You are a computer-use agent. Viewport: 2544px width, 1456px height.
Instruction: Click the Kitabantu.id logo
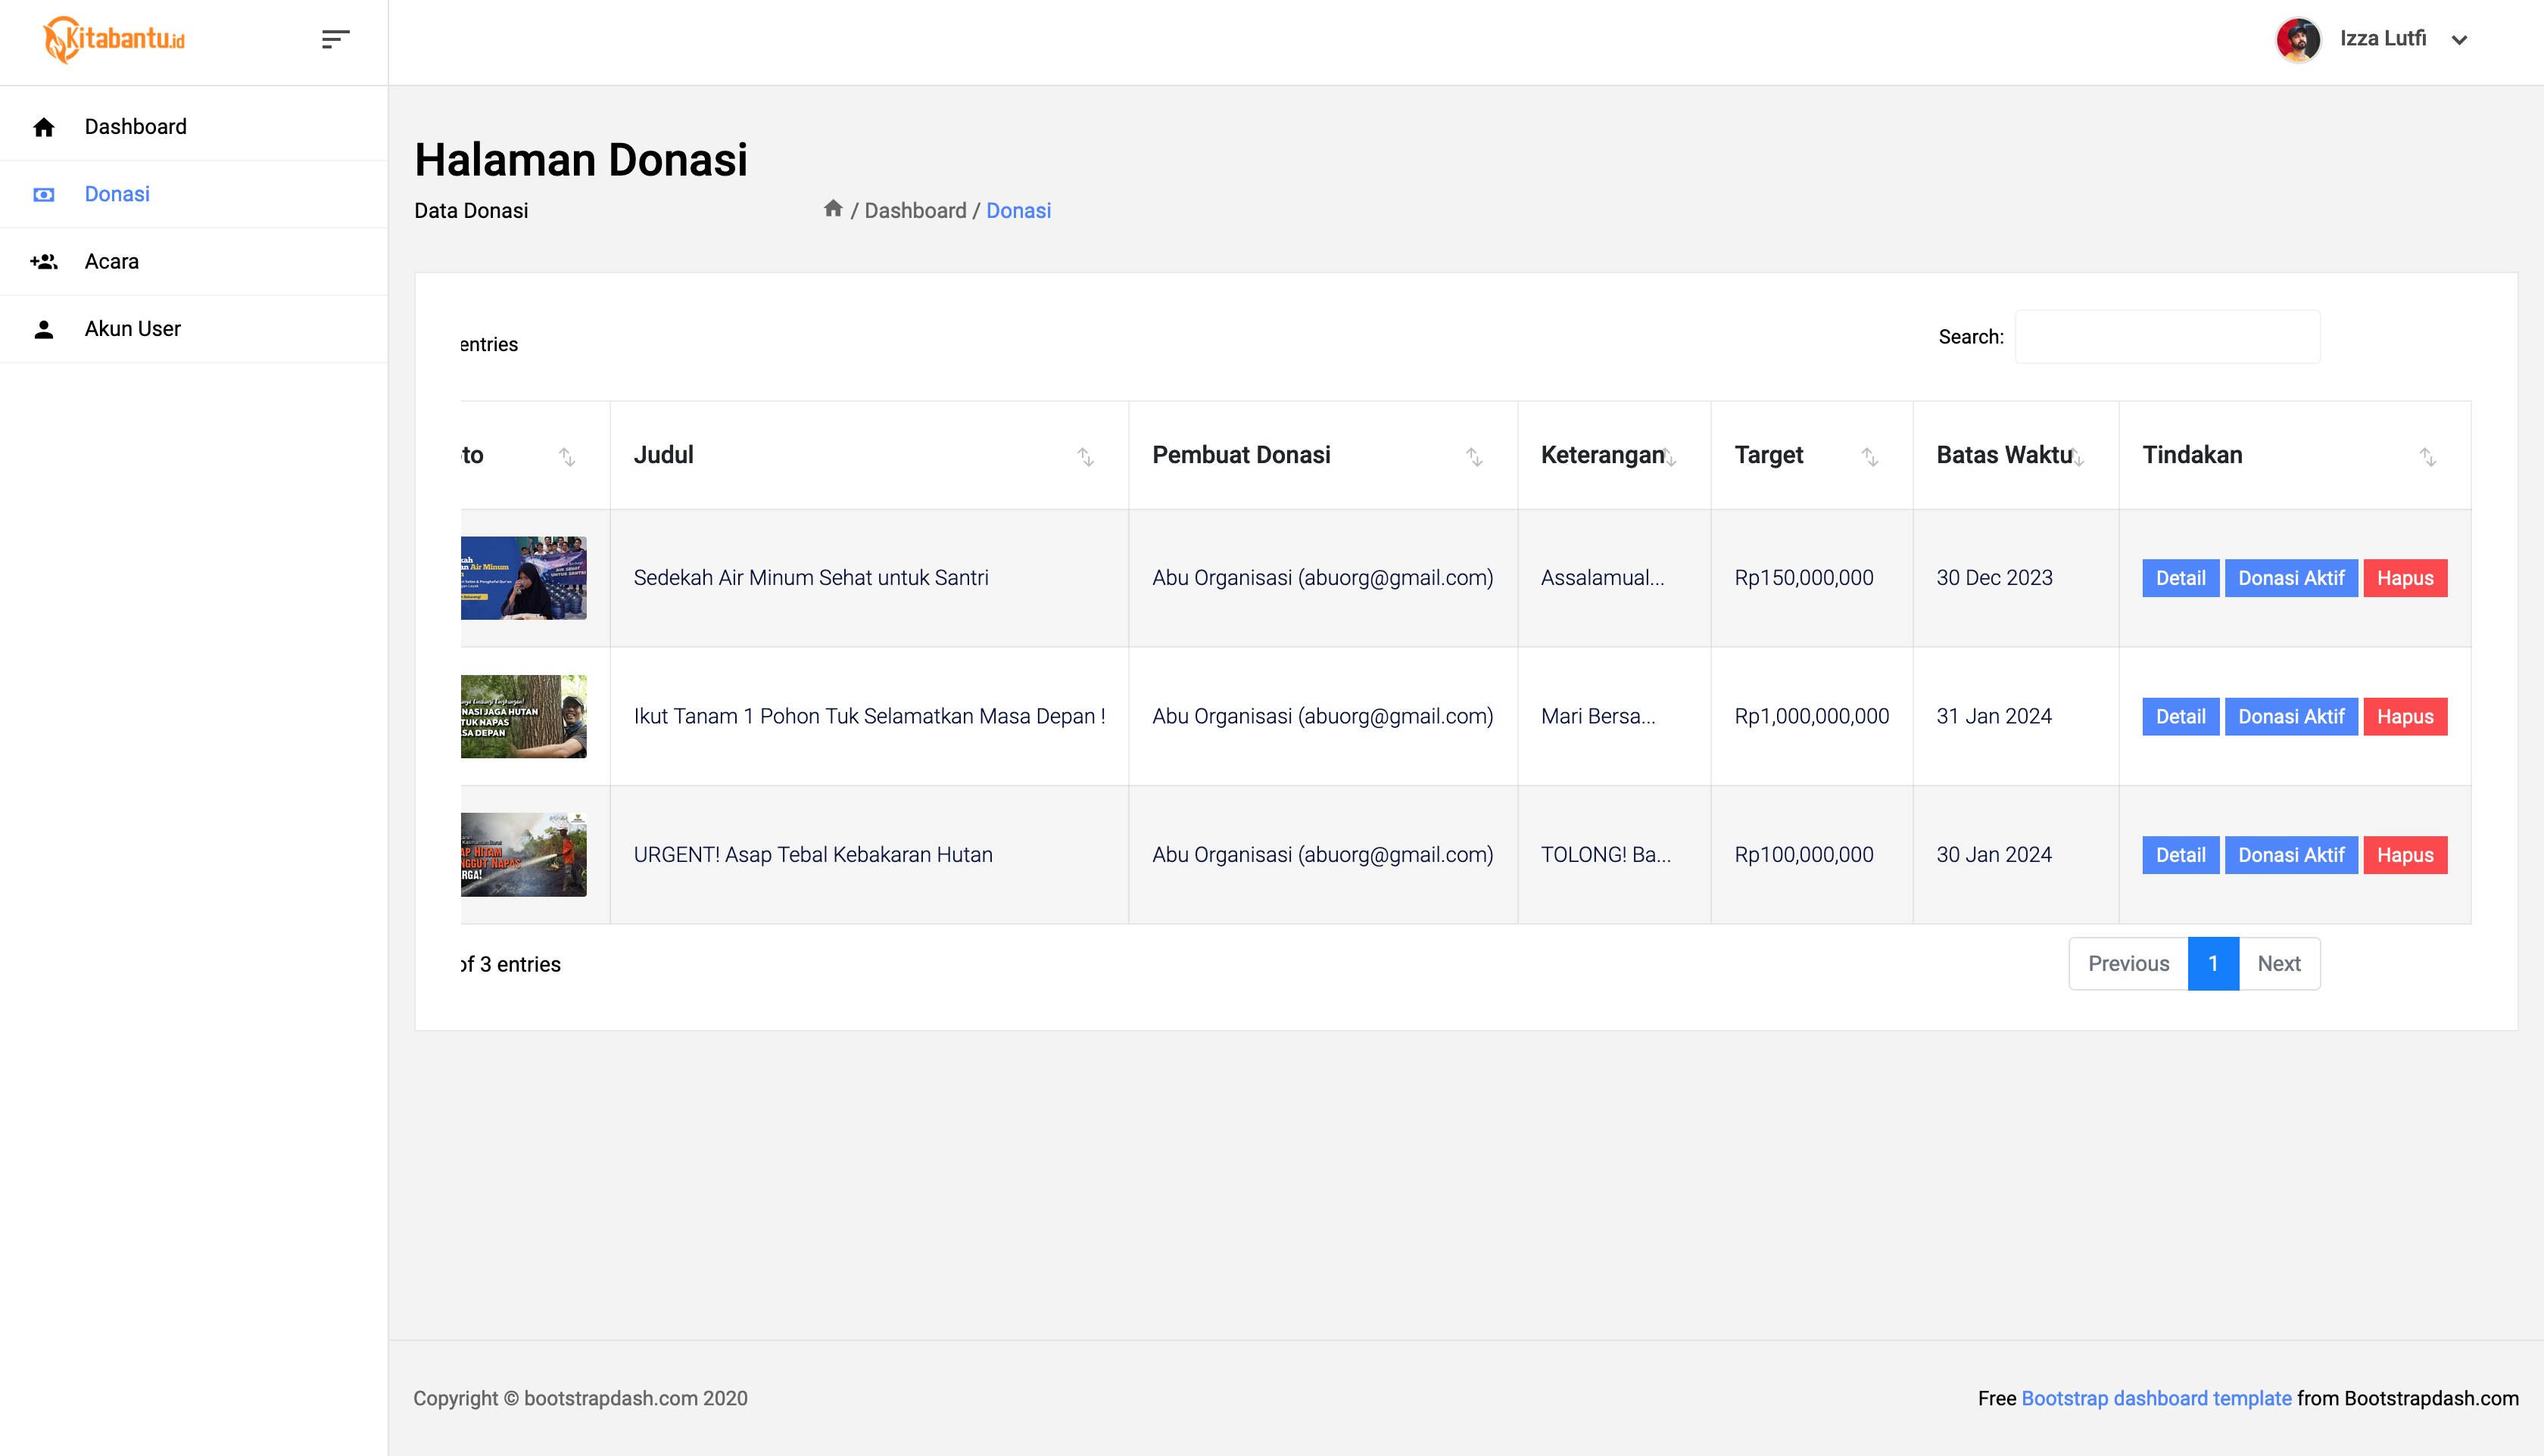(114, 39)
